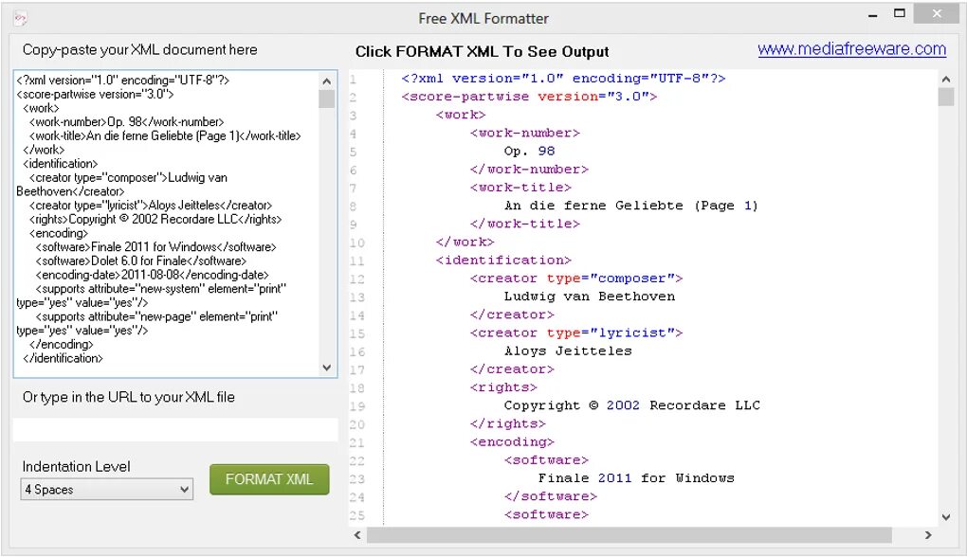Click 'Finale 2011 for Windows' in output
This screenshot has height=557, width=967.
[x=636, y=478]
